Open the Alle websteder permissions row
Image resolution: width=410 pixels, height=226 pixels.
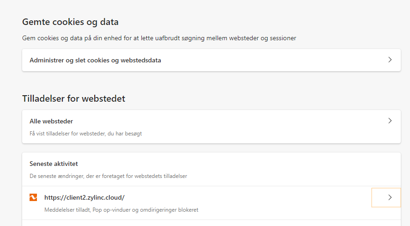(211, 127)
